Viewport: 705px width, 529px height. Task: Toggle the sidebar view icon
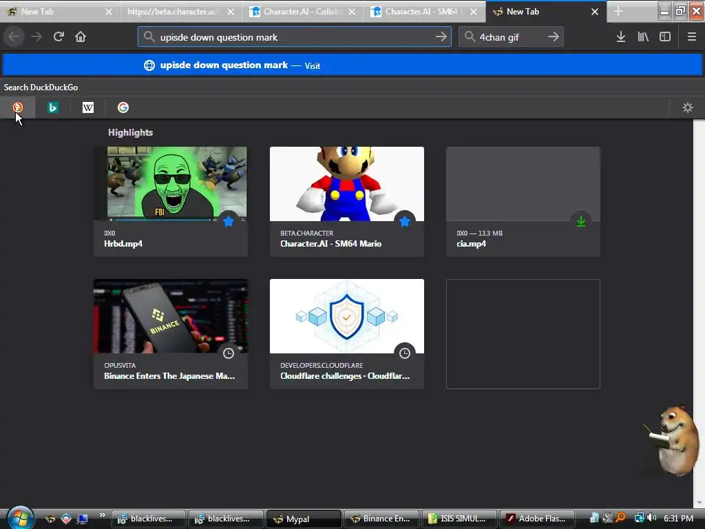[665, 37]
